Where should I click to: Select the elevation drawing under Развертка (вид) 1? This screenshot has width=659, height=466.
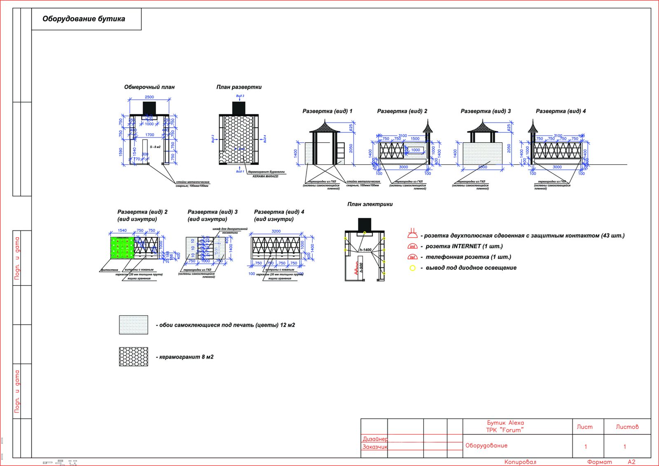[x=325, y=142]
